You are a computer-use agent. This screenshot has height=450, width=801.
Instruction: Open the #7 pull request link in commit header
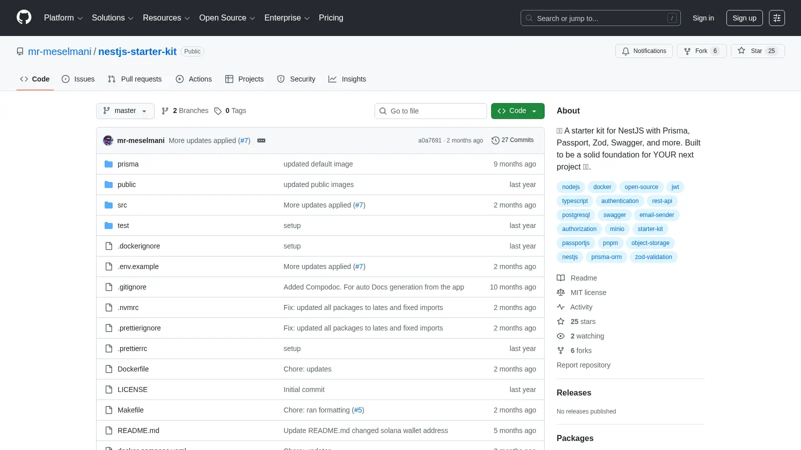pyautogui.click(x=244, y=140)
